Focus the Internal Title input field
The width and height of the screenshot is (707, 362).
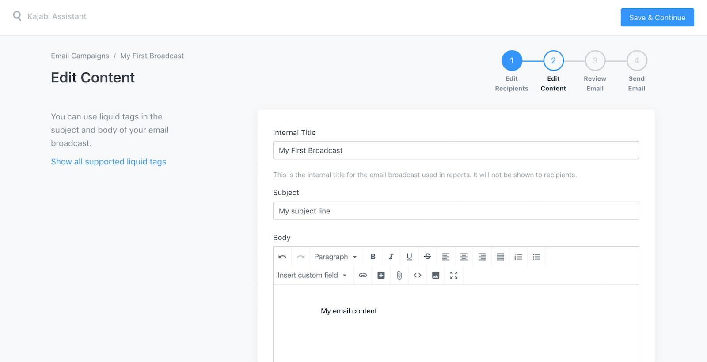click(x=456, y=150)
